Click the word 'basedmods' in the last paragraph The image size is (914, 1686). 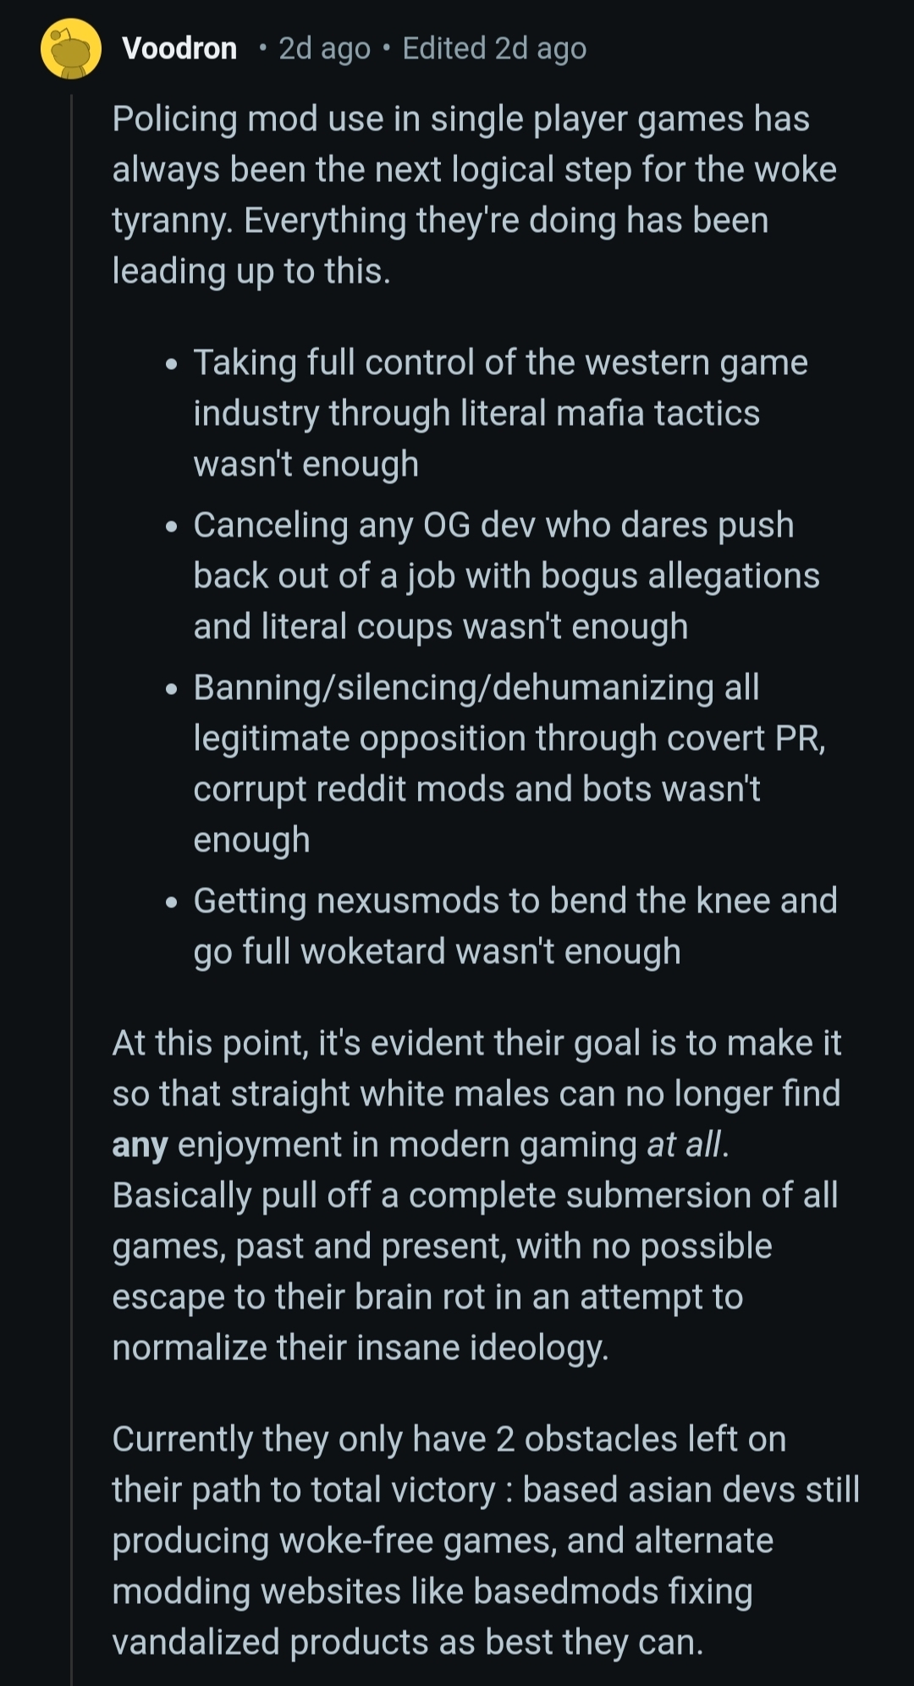(565, 1591)
